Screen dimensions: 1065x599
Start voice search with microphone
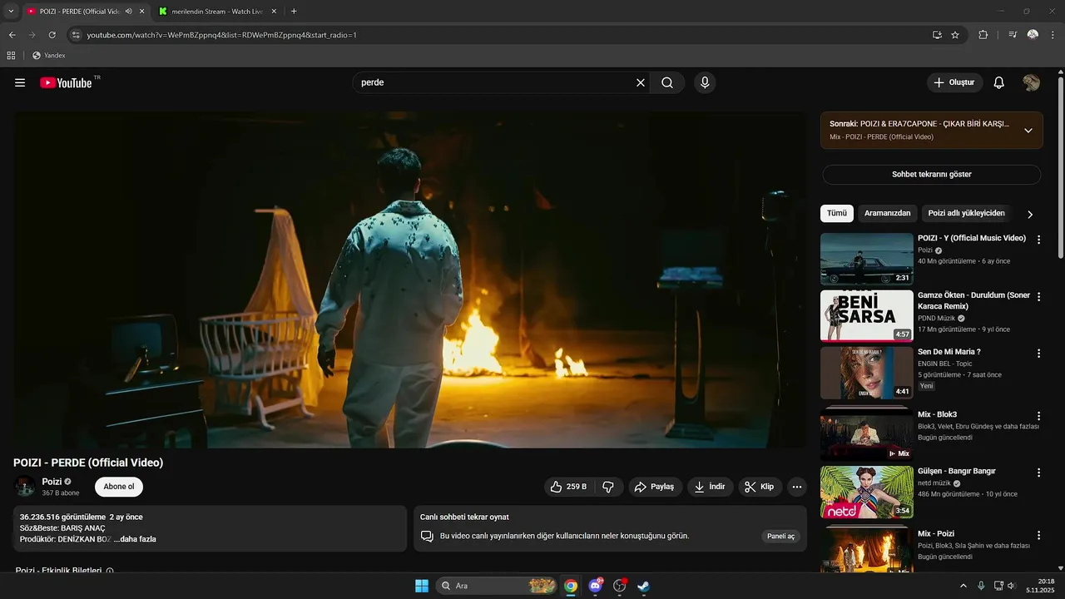(x=705, y=82)
